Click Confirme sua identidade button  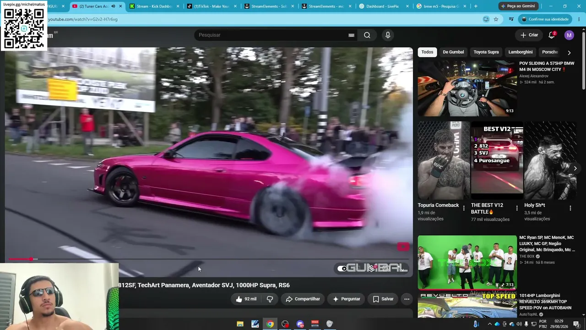(545, 19)
